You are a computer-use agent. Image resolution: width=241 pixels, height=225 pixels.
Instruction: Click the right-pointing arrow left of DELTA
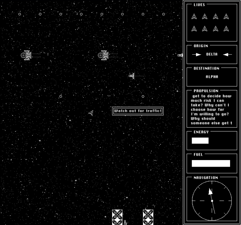click(x=196, y=54)
